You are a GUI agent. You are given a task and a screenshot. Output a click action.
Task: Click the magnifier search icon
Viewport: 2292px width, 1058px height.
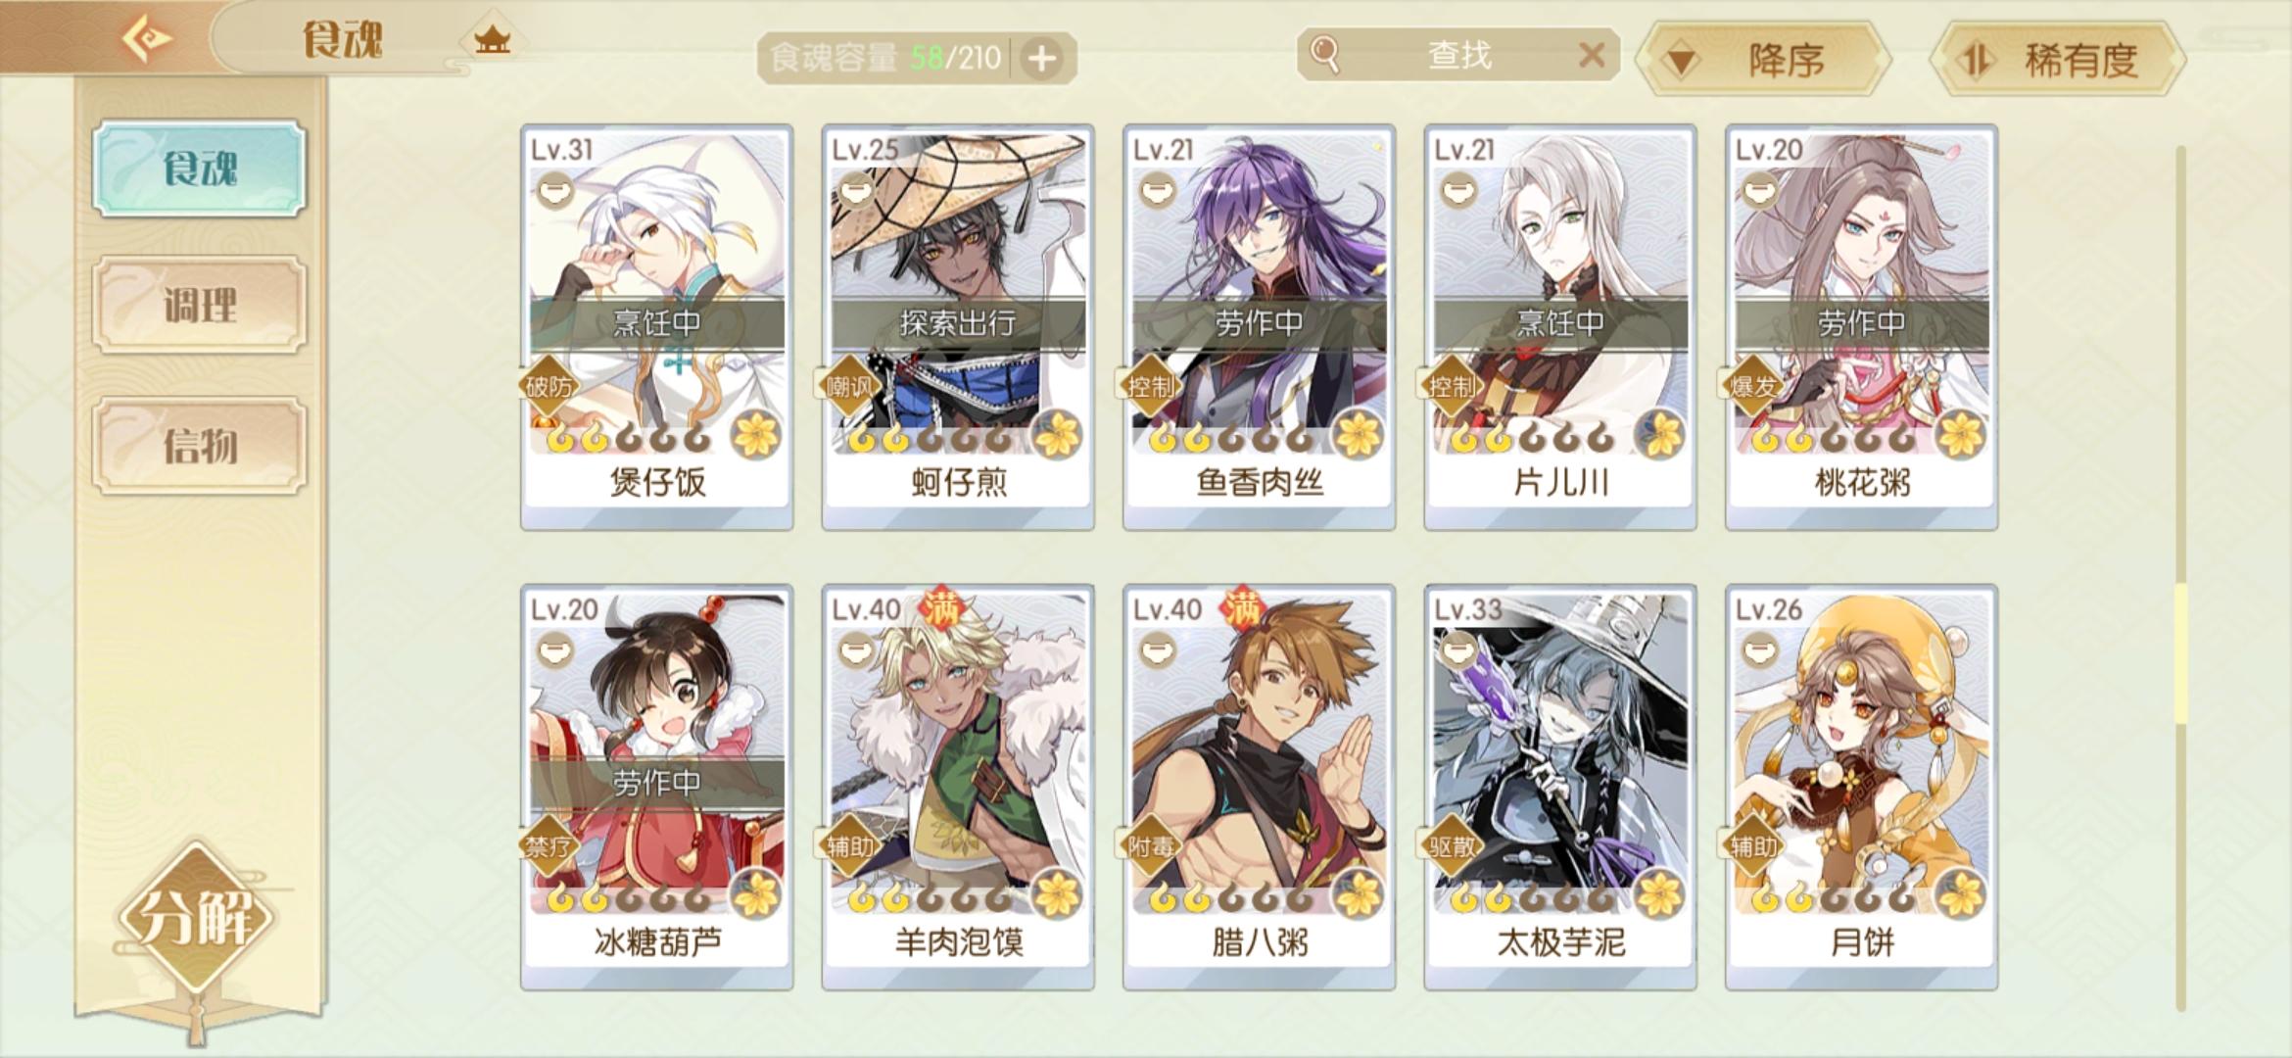1324,54
